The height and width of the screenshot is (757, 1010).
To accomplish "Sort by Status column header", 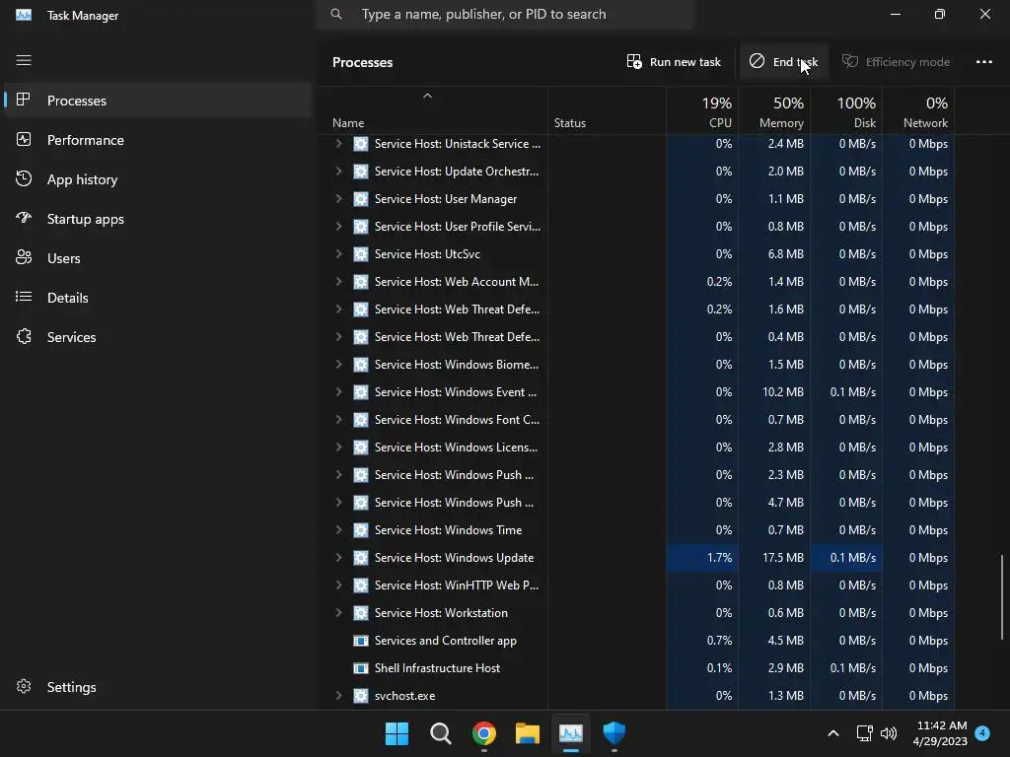I will [607, 111].
